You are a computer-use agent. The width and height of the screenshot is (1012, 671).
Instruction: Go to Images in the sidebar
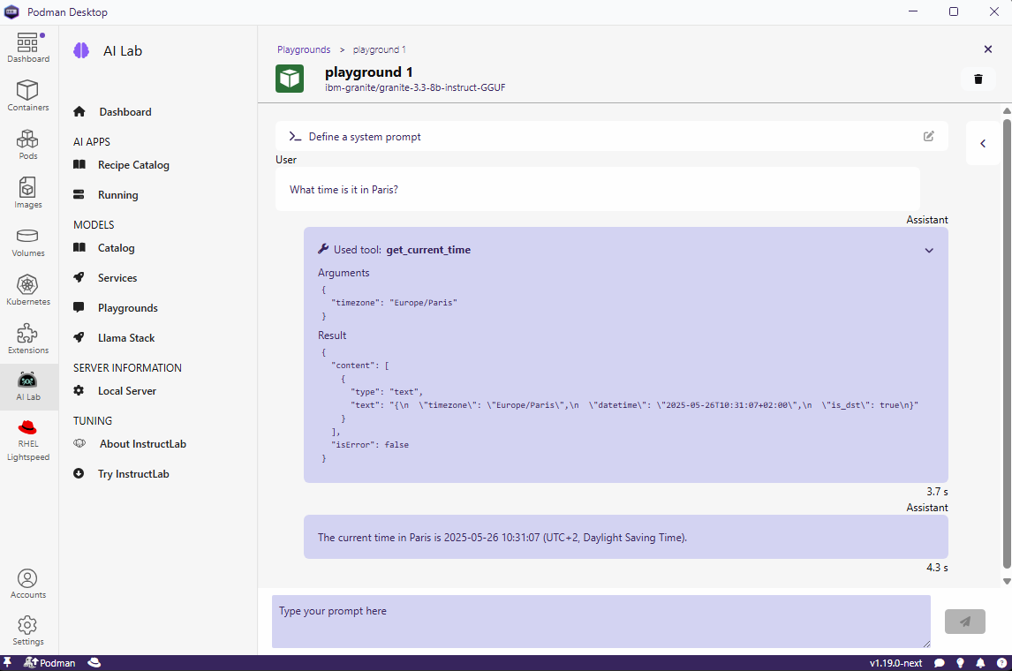coord(28,192)
